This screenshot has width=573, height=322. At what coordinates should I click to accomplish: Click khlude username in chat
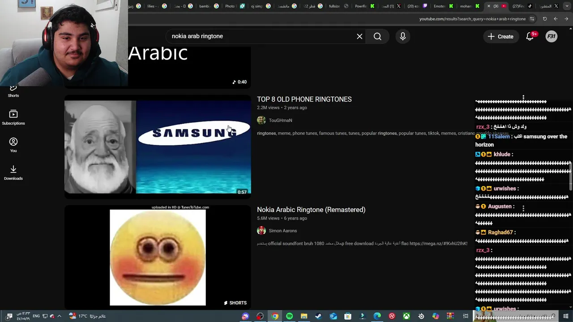[x=502, y=154]
